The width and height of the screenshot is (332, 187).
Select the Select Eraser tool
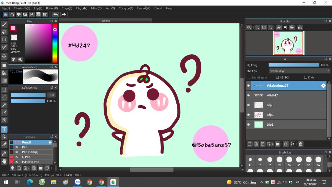click(x=4, y=120)
